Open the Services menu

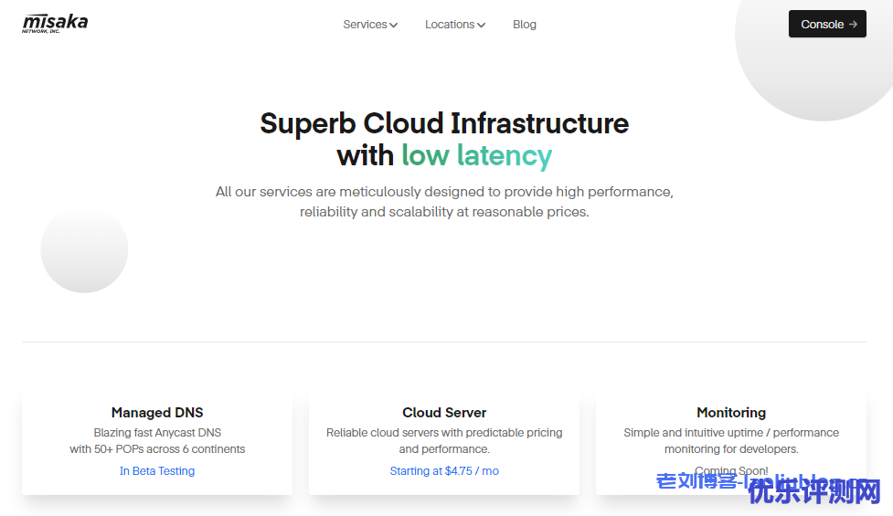365,25
